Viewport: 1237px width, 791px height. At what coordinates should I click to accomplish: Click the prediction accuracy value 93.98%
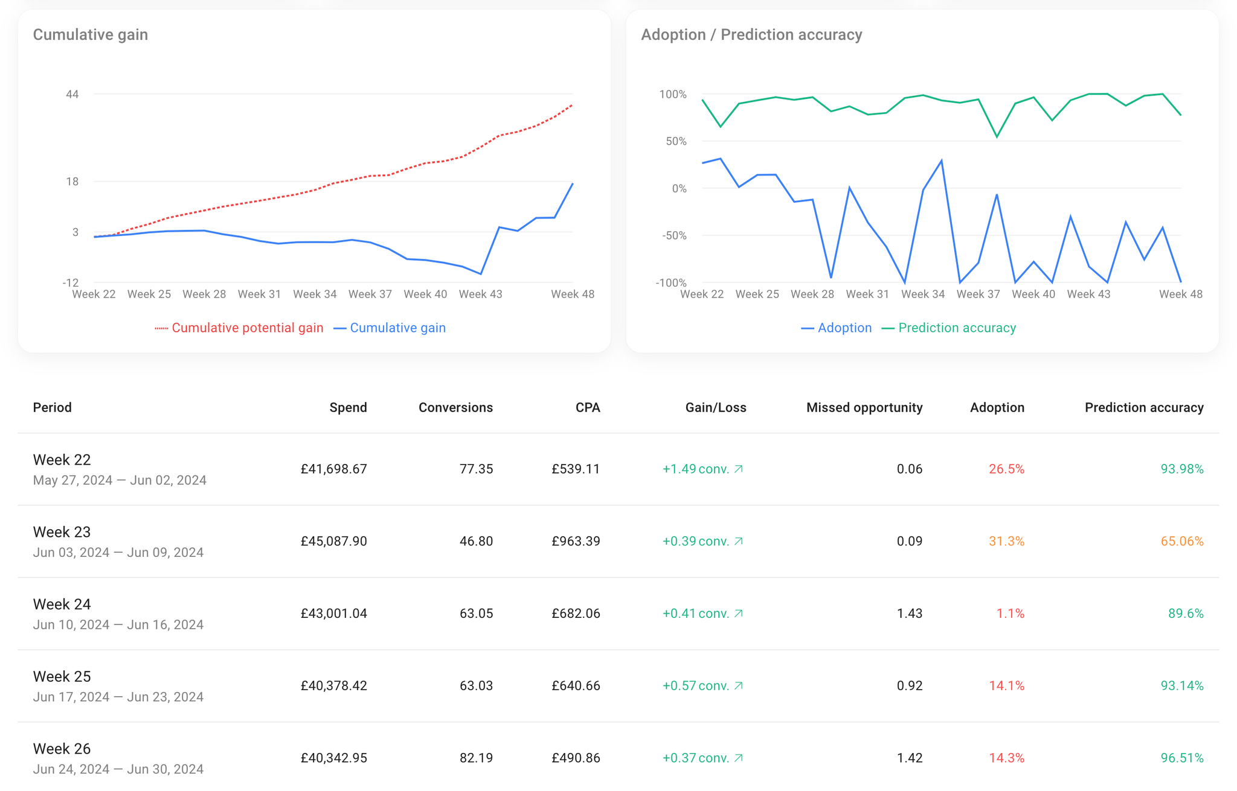(1182, 469)
